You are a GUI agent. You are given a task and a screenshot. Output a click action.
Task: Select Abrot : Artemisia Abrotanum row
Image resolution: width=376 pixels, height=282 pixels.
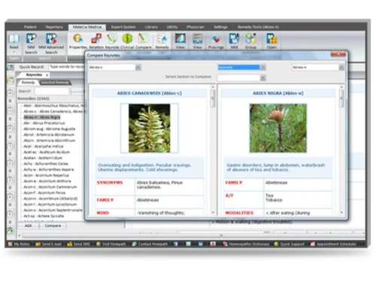pyautogui.click(x=49, y=135)
